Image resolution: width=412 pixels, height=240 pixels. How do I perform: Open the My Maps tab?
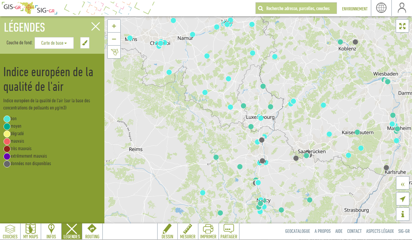click(x=31, y=232)
